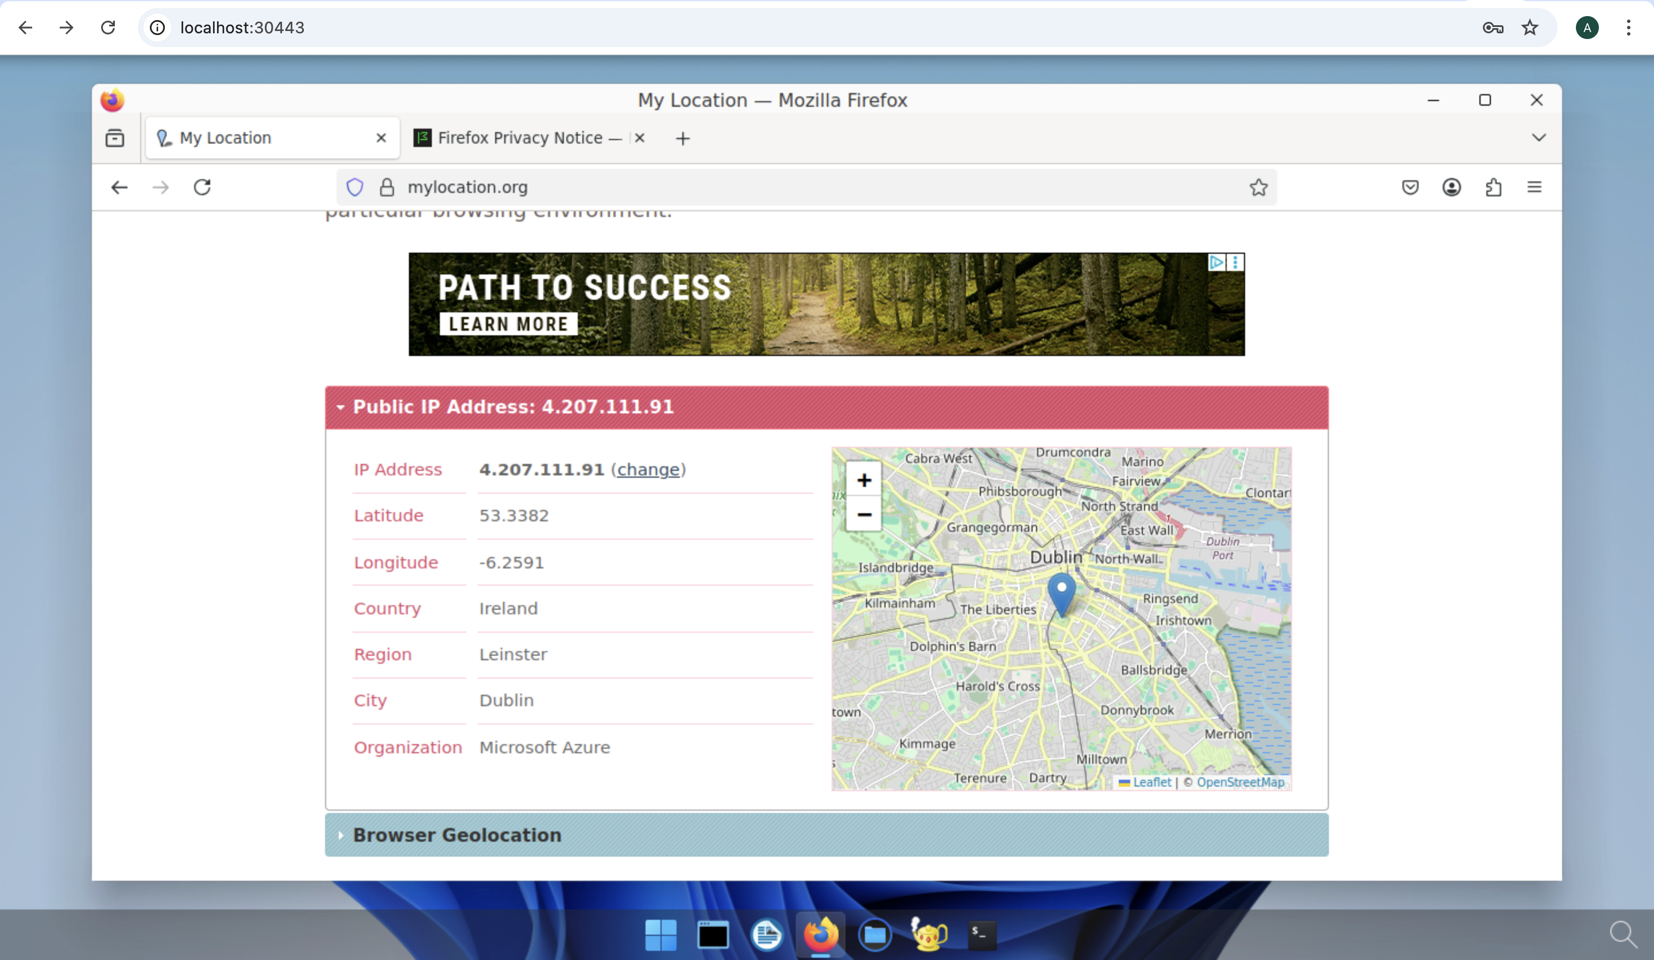Viewport: 1654px width, 960px height.
Task: Open Firefox tracking protection shield icon
Action: (355, 188)
